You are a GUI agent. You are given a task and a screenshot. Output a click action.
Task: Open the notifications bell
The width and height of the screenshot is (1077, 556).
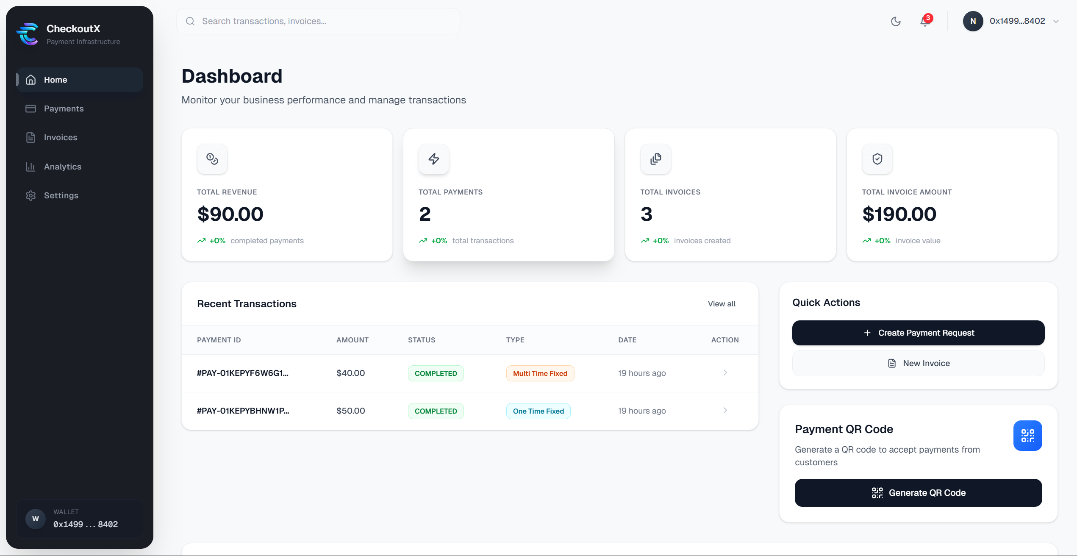(925, 21)
